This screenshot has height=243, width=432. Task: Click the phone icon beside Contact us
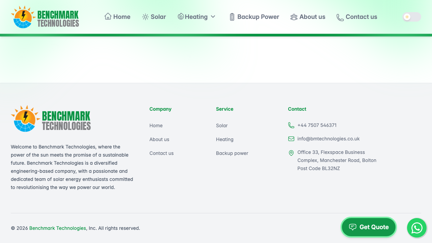tap(339, 17)
